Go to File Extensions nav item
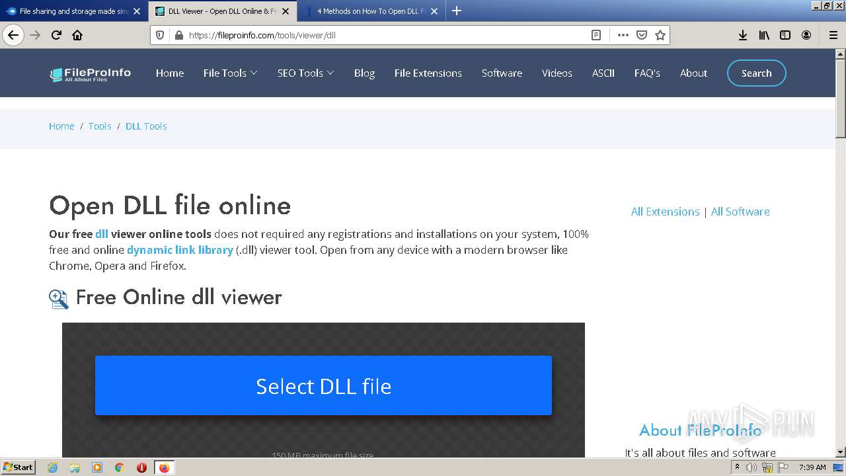This screenshot has width=846, height=476. pyautogui.click(x=428, y=73)
